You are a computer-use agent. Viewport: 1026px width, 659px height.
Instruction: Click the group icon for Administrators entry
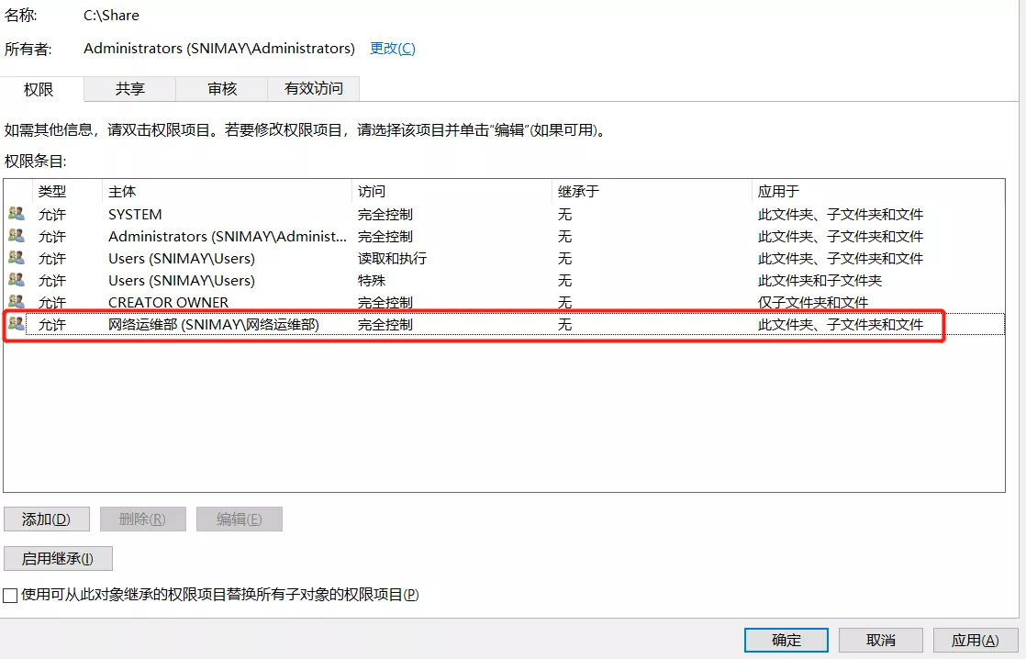click(16, 236)
